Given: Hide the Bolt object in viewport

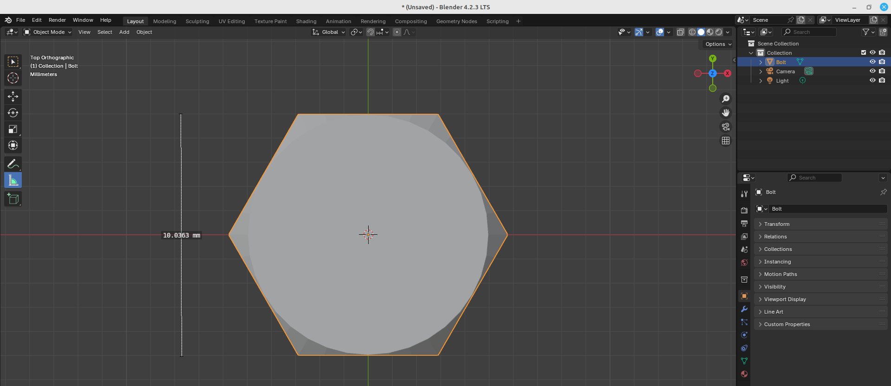Looking at the screenshot, I should 872,62.
